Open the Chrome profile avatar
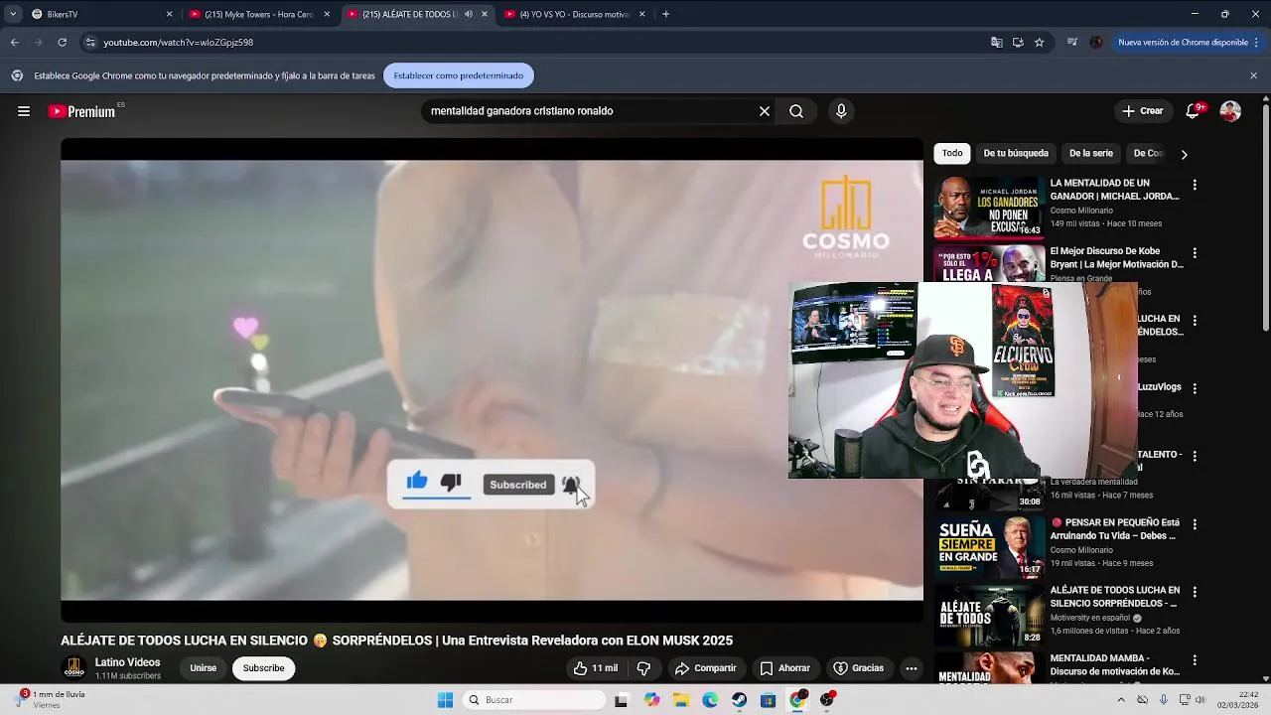This screenshot has width=1271, height=715. (1096, 43)
